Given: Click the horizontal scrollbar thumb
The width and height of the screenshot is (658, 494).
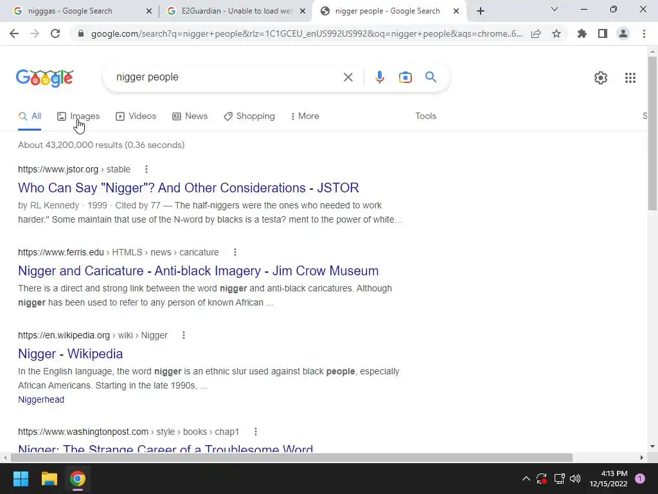Looking at the screenshot, I should coord(292,457).
